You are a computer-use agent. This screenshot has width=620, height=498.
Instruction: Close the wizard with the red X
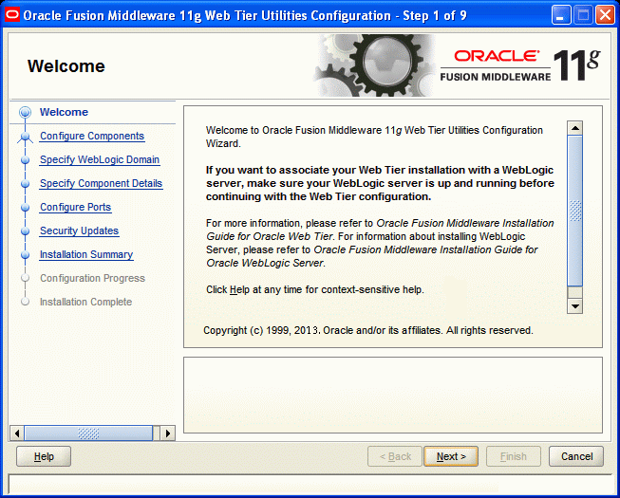tap(605, 15)
